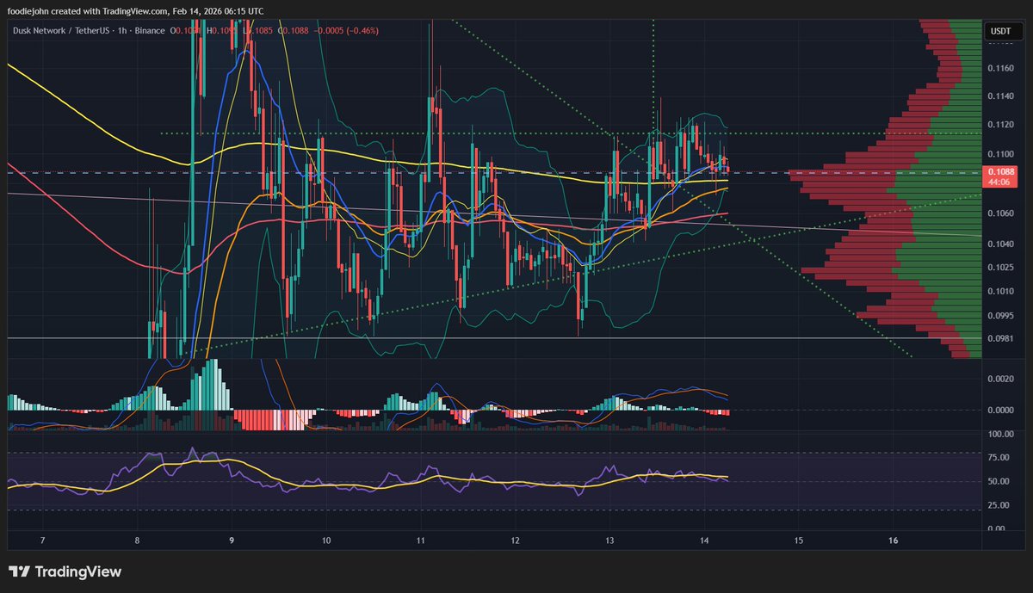Image resolution: width=1033 pixels, height=593 pixels.
Task: Click the 0.0995 price axis label
Action: point(1000,316)
